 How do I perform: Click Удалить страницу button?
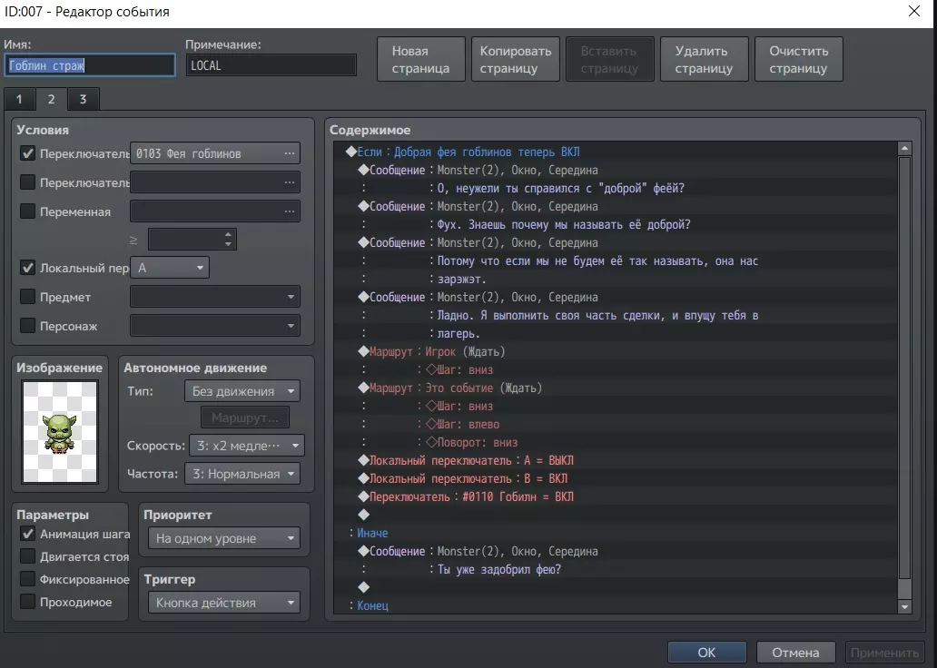[704, 59]
